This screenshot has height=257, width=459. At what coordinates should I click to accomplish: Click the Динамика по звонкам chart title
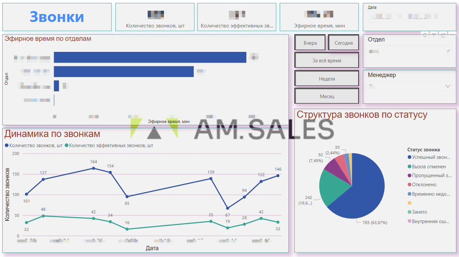(52, 134)
